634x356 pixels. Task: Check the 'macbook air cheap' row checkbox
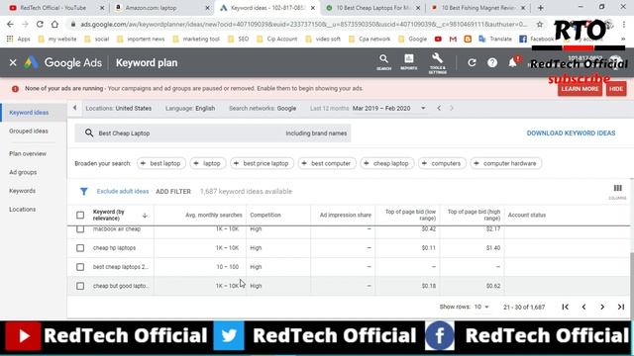[x=80, y=229]
